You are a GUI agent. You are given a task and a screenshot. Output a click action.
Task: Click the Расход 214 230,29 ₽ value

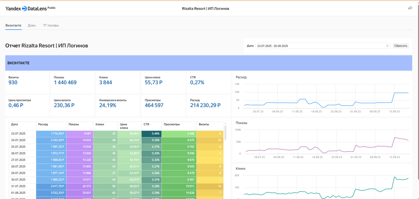205,105
